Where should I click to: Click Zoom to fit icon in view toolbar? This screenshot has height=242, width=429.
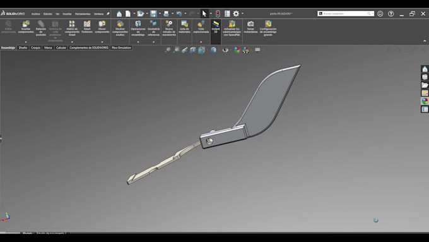(x=167, y=50)
